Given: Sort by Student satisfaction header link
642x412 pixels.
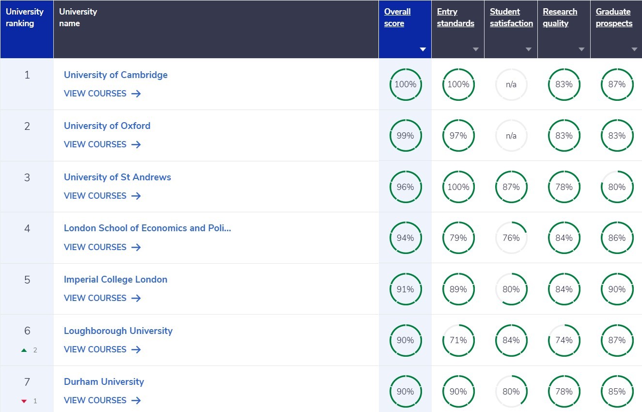Looking at the screenshot, I should 511,17.
